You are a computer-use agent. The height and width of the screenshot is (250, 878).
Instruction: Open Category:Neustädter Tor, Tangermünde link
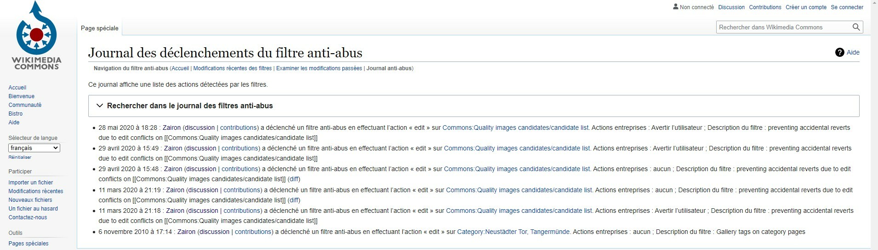coord(513,232)
